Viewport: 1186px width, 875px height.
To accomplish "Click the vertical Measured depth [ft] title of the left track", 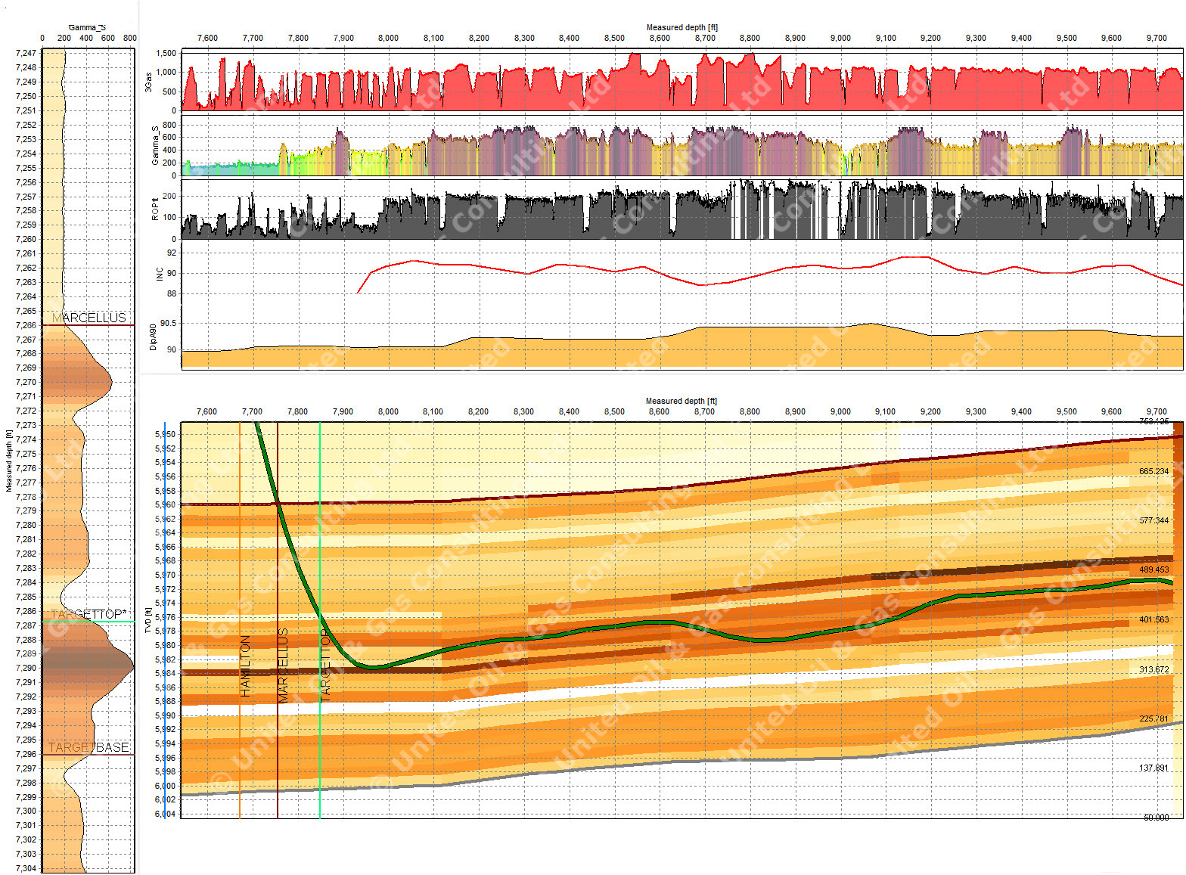I will click(9, 461).
